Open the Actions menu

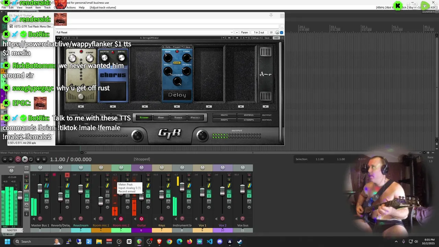click(x=71, y=8)
